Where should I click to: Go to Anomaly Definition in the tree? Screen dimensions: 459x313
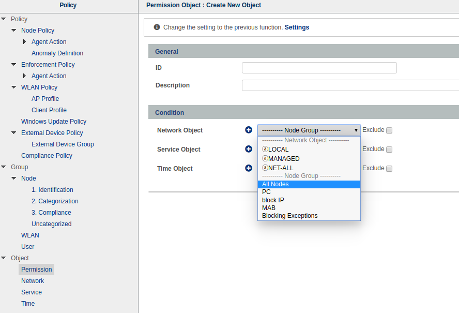click(57, 53)
